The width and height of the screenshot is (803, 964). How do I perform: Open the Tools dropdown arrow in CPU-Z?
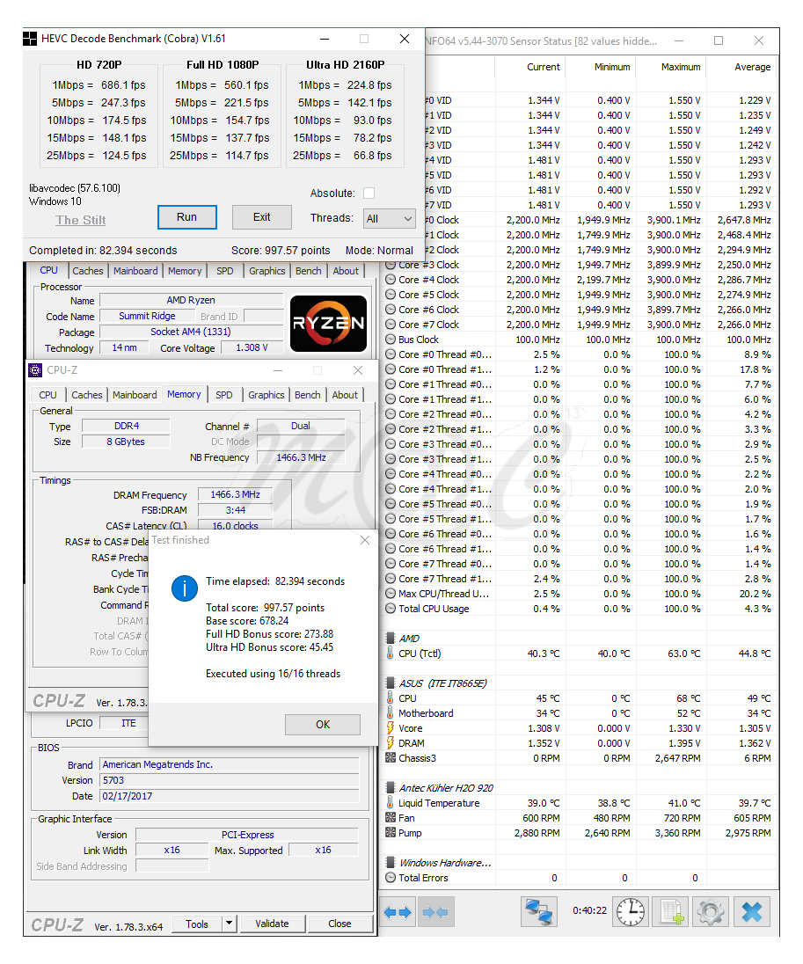pyautogui.click(x=229, y=924)
